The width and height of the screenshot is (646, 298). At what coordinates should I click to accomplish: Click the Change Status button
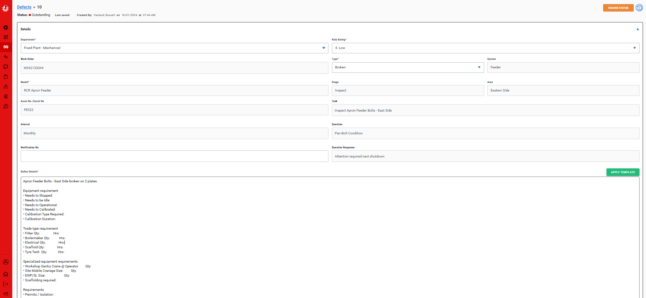618,8
